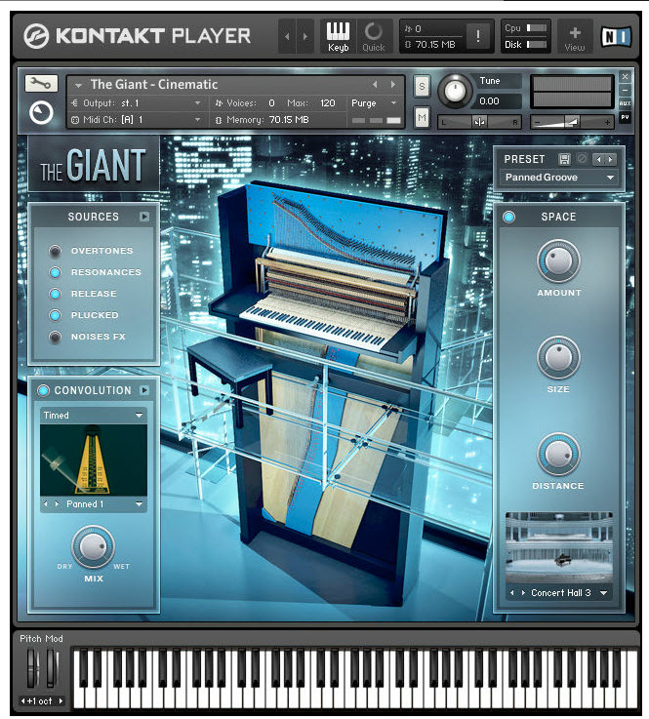Click previous room arrow beside Concert Hall 3
649x719 pixels.
pos(512,592)
